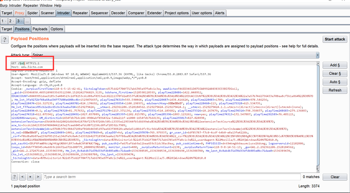The height and width of the screenshot is (193, 350).
Task: Click the 1 payload position status text
Action: 25,186
